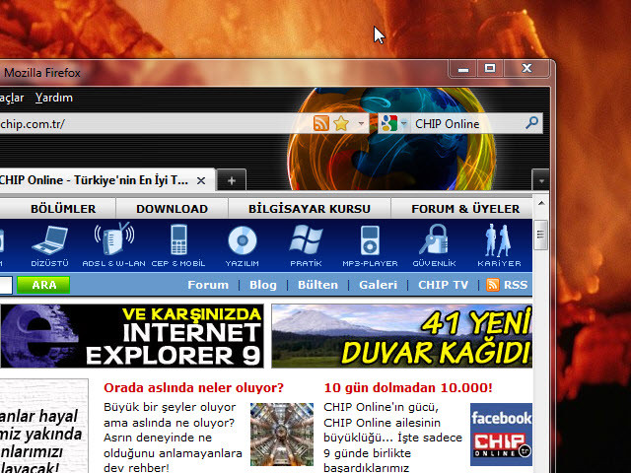Close the Mozilla Firefox window

click(x=526, y=69)
